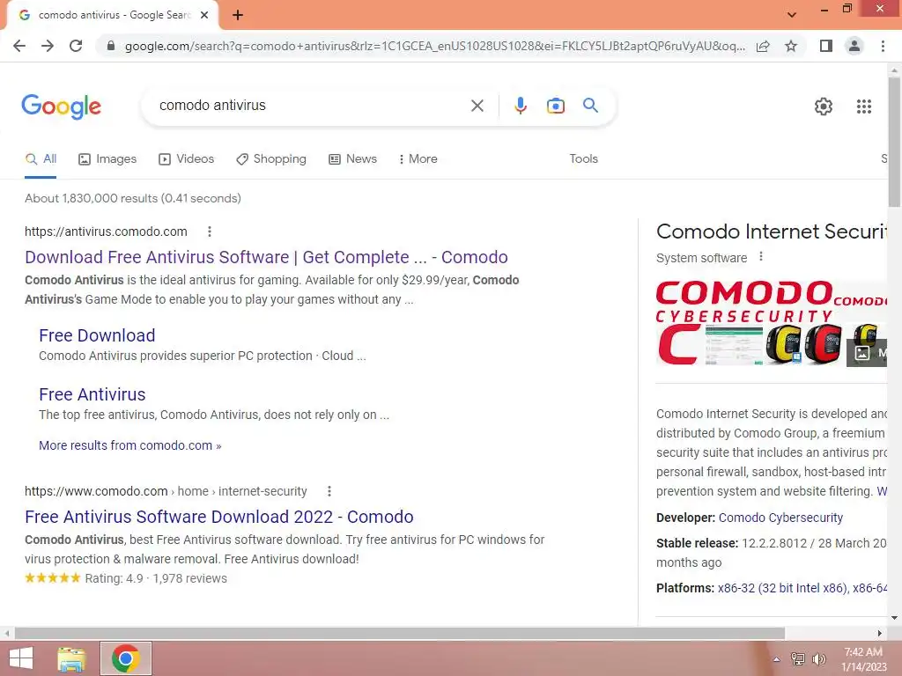Open the yellow Comodo product box thumbnail

point(783,344)
